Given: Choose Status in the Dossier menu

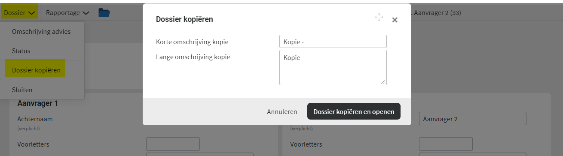Looking at the screenshot, I should coord(21,51).
